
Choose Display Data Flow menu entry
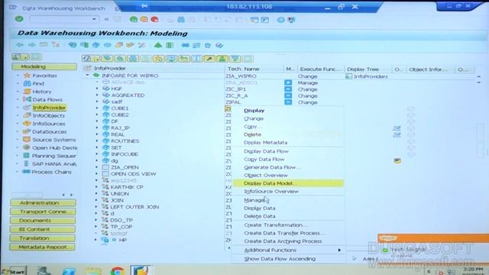coord(266,151)
